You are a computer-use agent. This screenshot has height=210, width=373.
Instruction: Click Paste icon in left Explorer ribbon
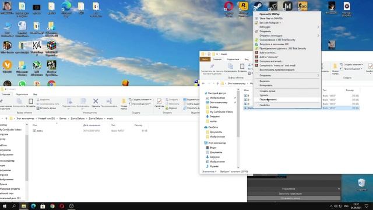click(x=31, y=101)
